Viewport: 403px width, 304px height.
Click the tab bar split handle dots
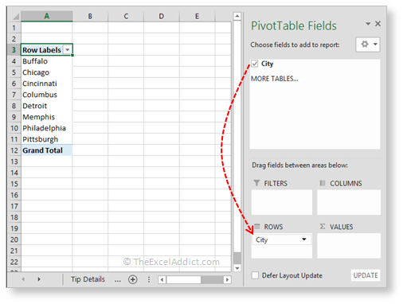click(x=149, y=279)
